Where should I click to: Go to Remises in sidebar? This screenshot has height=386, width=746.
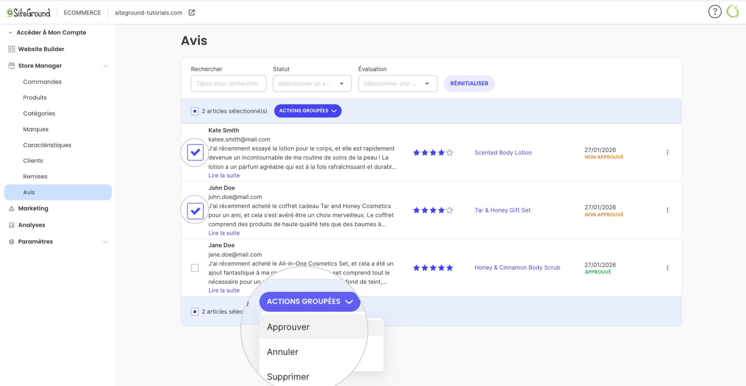pyautogui.click(x=35, y=176)
